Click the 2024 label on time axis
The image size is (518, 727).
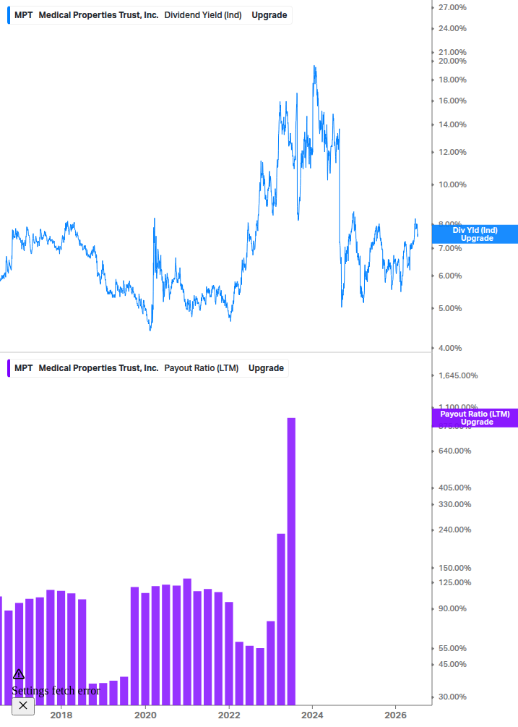(x=313, y=715)
